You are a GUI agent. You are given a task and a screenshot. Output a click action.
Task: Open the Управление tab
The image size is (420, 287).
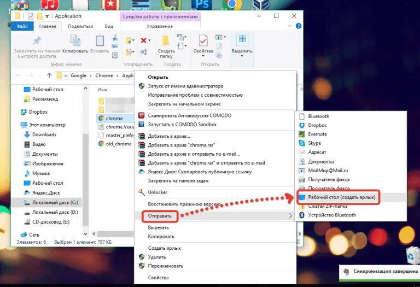coord(160,26)
